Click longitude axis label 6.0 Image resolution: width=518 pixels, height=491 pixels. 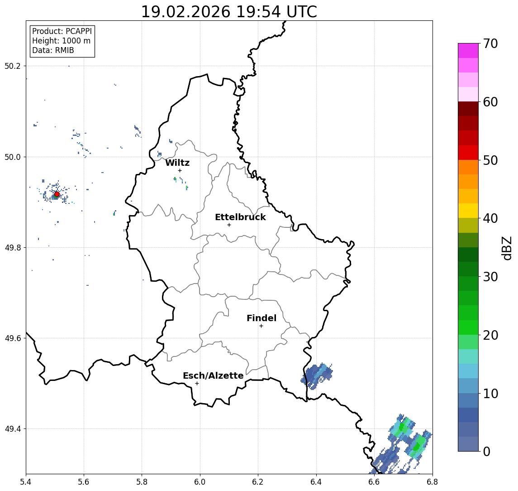coord(200,482)
